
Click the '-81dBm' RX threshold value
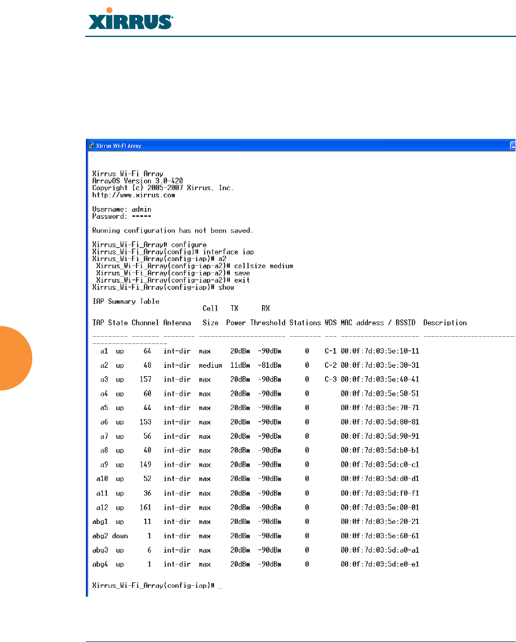[x=270, y=365]
